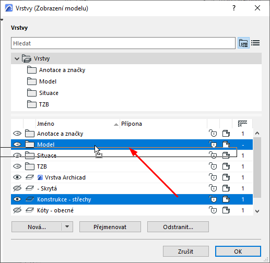Toggle lock icon for Anotace a značky row
The height and width of the screenshot is (263, 270).
point(213,134)
